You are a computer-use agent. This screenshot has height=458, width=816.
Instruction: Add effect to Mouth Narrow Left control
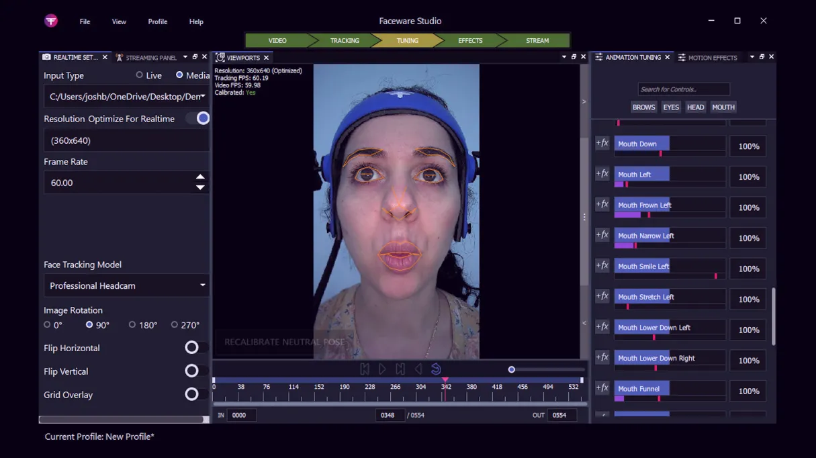click(x=602, y=235)
